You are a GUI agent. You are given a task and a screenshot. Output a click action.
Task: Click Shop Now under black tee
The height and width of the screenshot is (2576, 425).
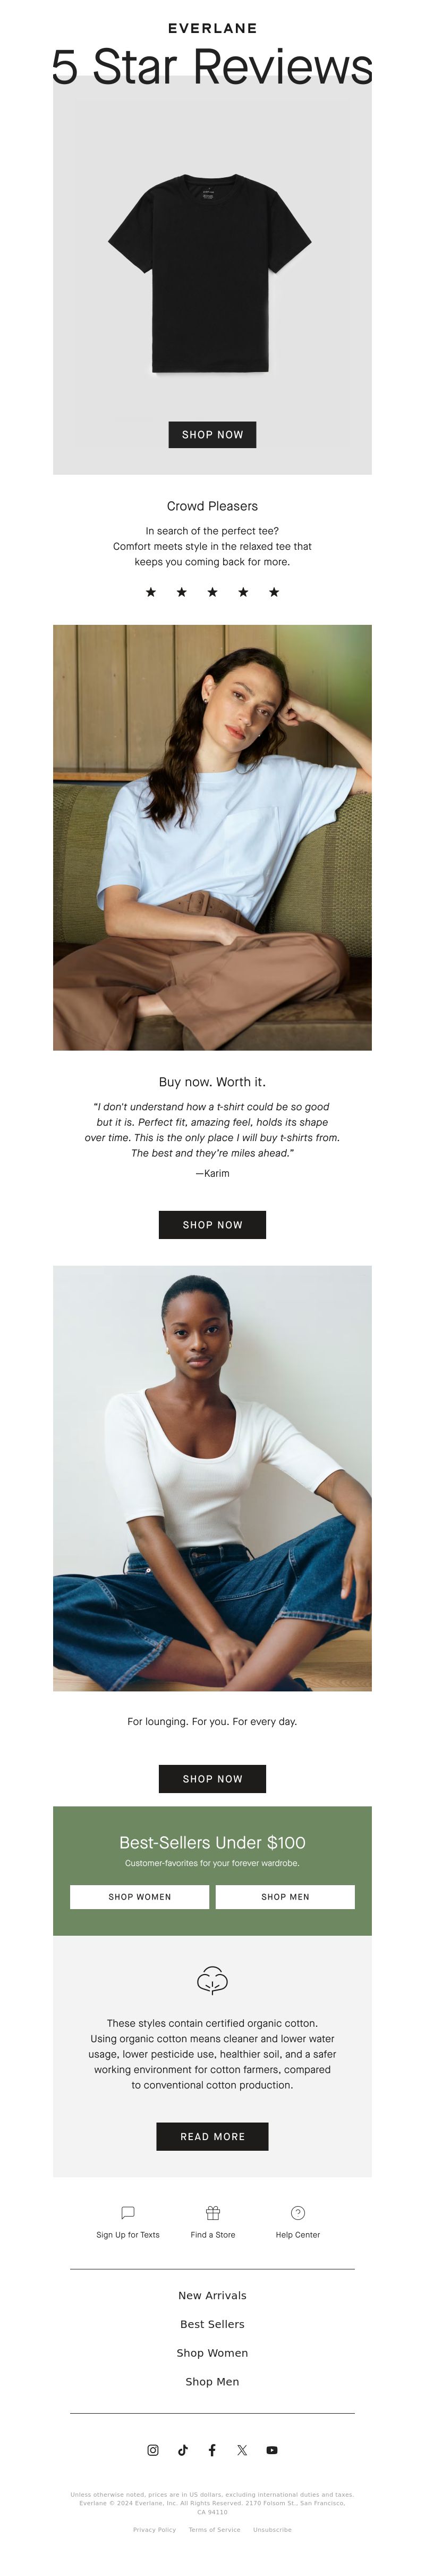212,434
